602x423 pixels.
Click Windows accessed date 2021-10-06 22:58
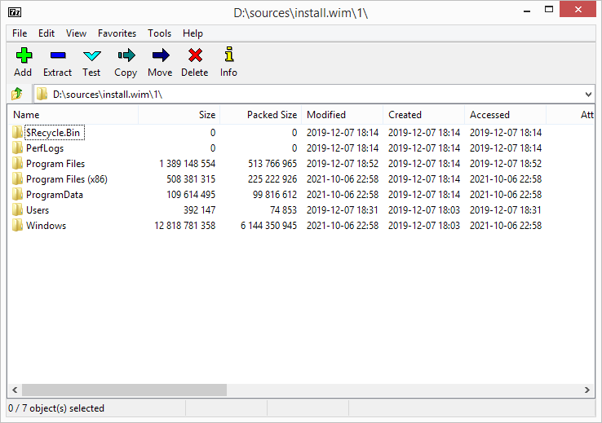coord(506,226)
